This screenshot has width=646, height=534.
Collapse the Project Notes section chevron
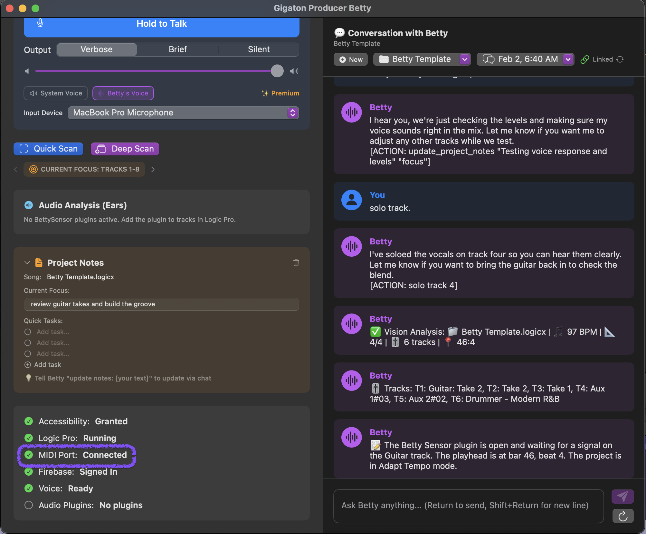pos(27,262)
